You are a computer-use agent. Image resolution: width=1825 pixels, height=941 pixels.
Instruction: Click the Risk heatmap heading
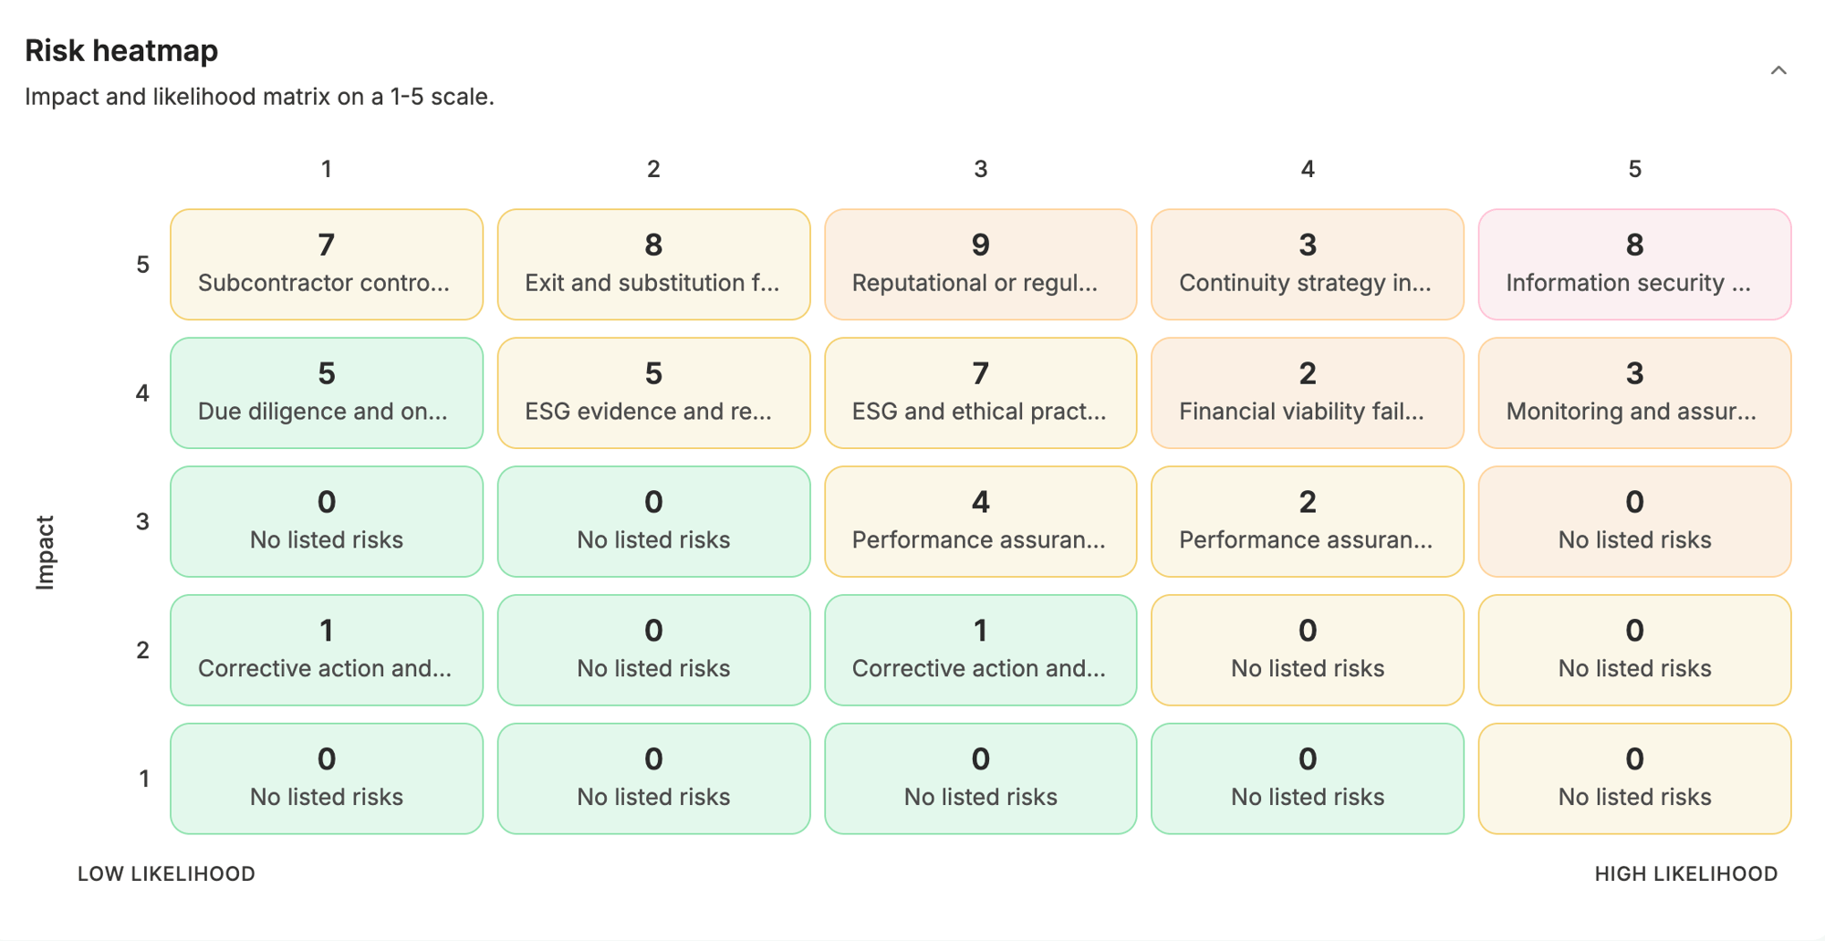coord(121,50)
